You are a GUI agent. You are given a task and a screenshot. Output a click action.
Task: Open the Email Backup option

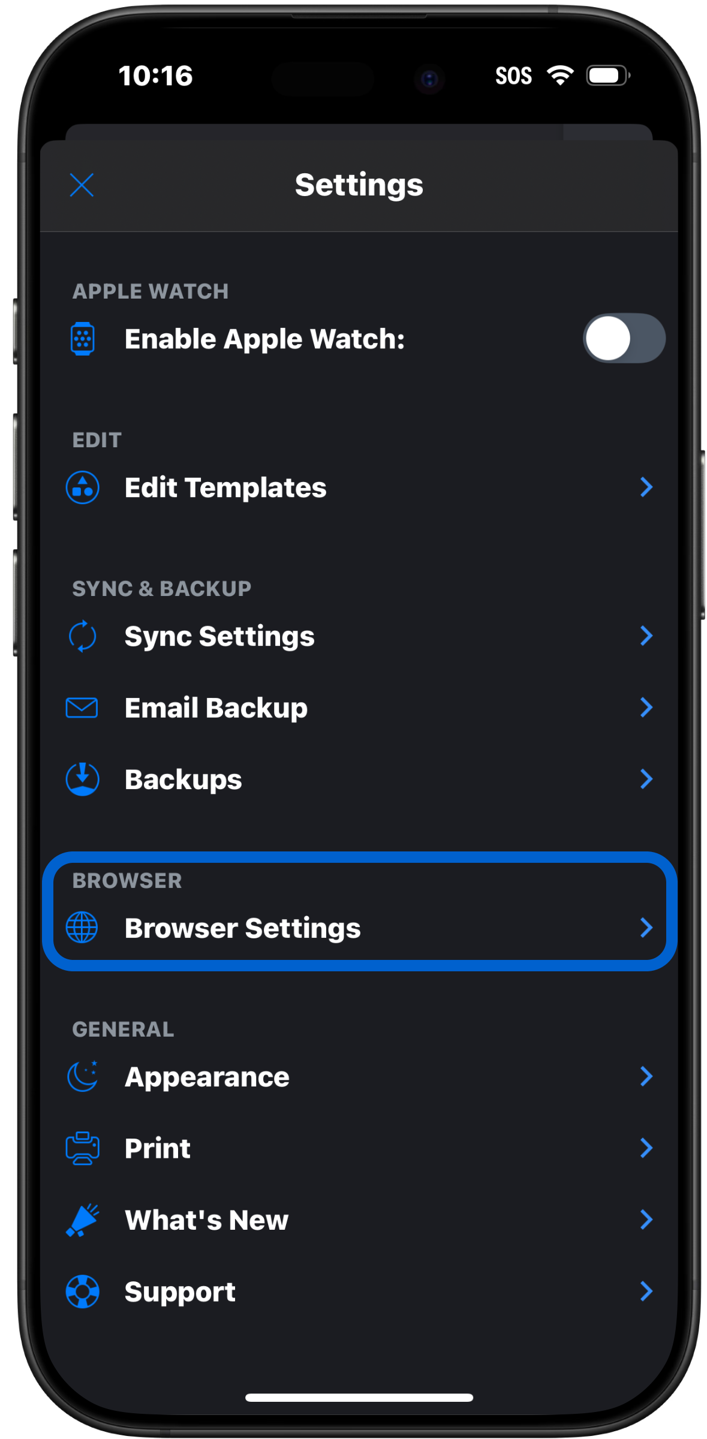[359, 708]
